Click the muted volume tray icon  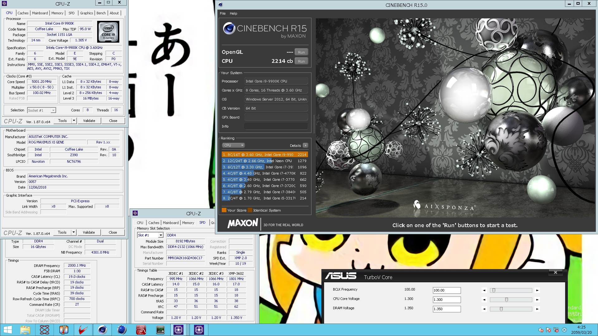(x=541, y=330)
